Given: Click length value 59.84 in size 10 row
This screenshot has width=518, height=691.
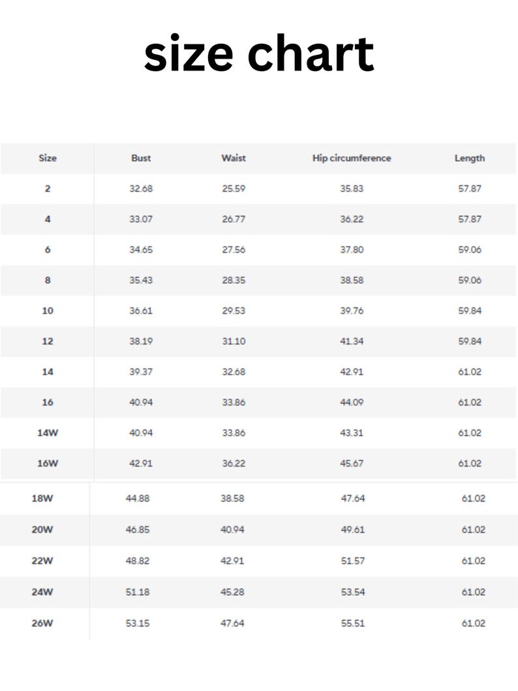Looking at the screenshot, I should [470, 311].
